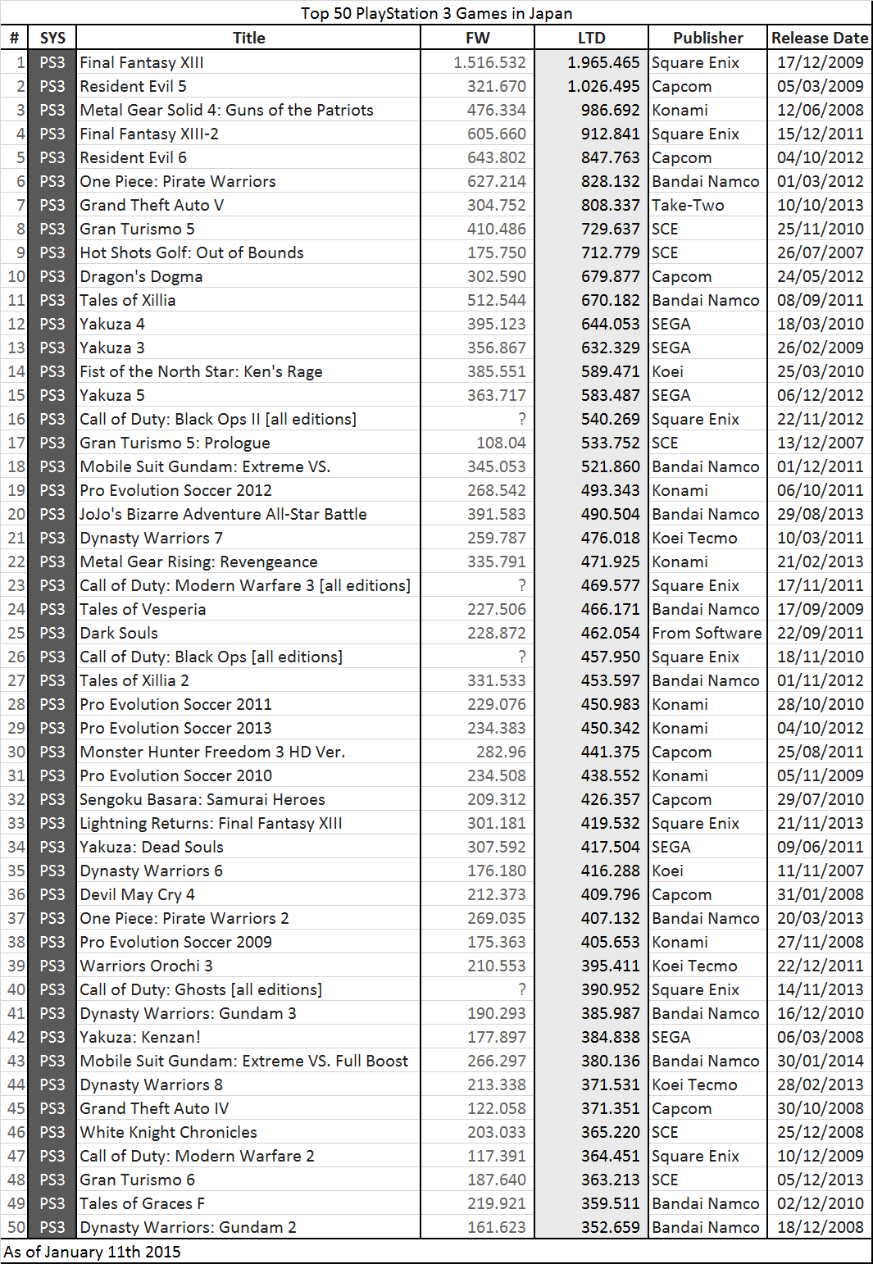Click the LTD value '352.659'
Viewport: 873px width, 1264px height.
click(591, 1227)
